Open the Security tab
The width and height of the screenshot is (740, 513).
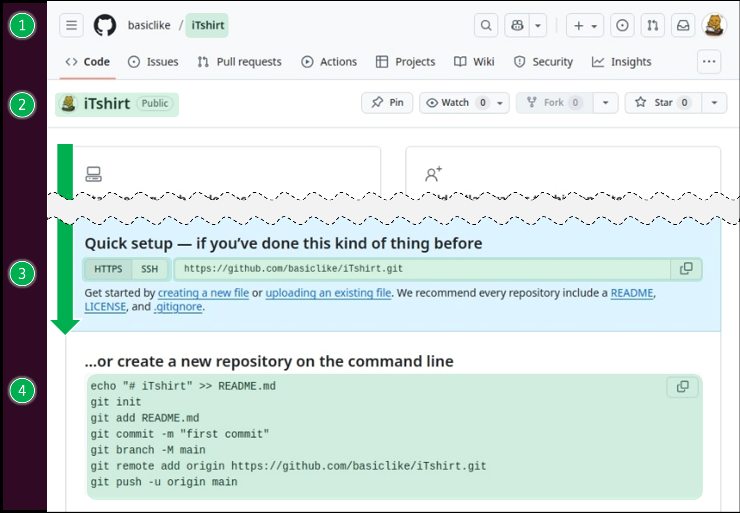[x=543, y=62]
